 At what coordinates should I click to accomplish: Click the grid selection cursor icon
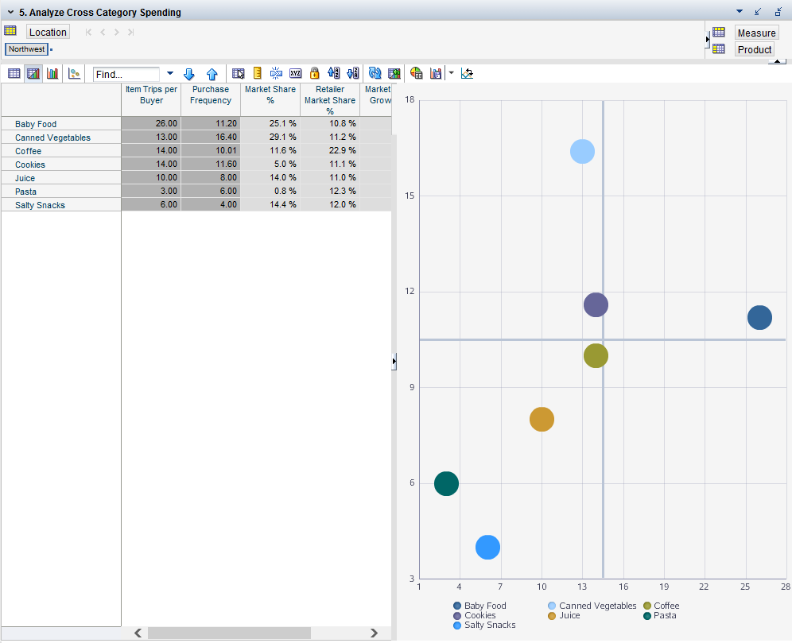pyautogui.click(x=239, y=74)
